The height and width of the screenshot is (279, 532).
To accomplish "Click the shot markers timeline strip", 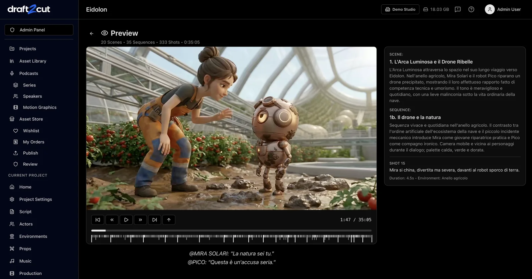I will [x=231, y=238].
